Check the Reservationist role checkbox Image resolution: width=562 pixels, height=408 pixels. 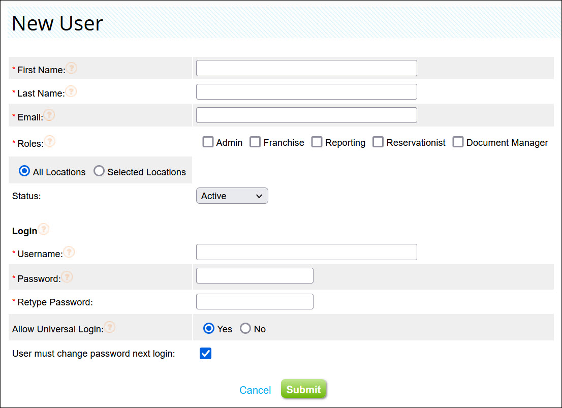[x=378, y=142]
